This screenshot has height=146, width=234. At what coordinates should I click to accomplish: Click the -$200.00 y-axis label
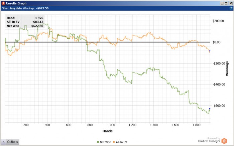coord(219,64)
